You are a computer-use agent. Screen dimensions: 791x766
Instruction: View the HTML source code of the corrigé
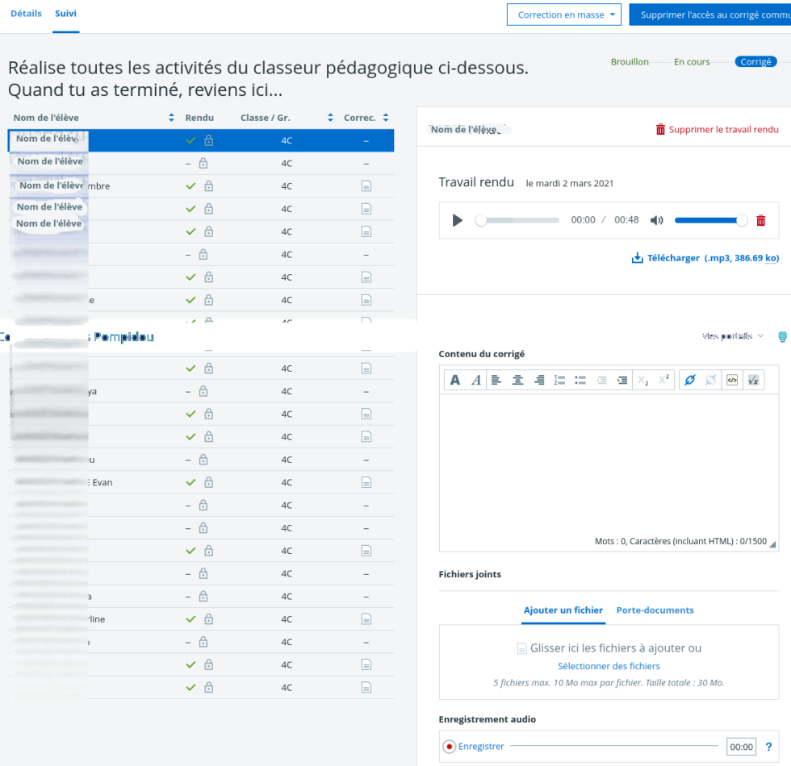(732, 380)
